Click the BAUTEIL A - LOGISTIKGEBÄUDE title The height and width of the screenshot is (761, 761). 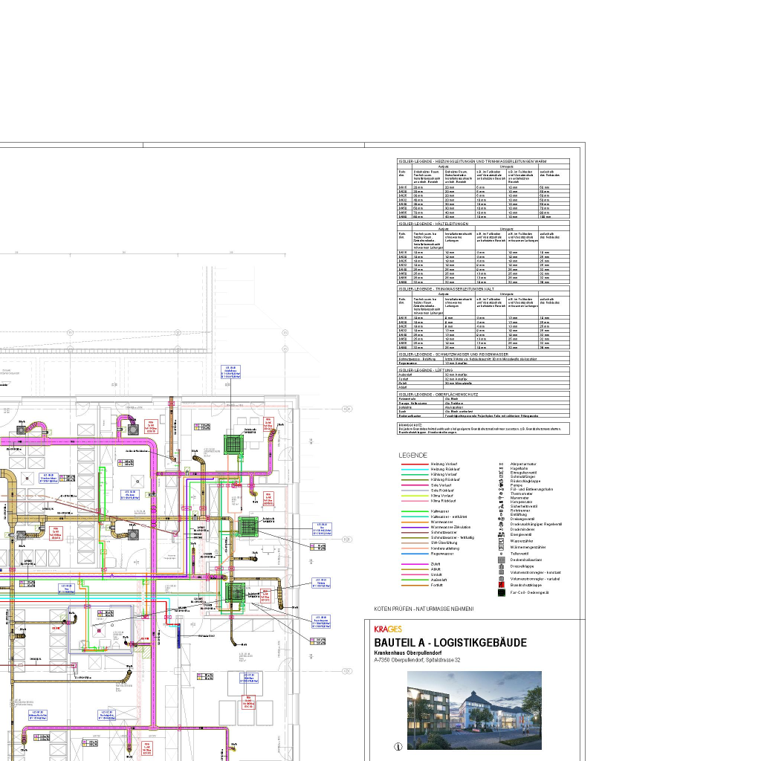pos(450,643)
